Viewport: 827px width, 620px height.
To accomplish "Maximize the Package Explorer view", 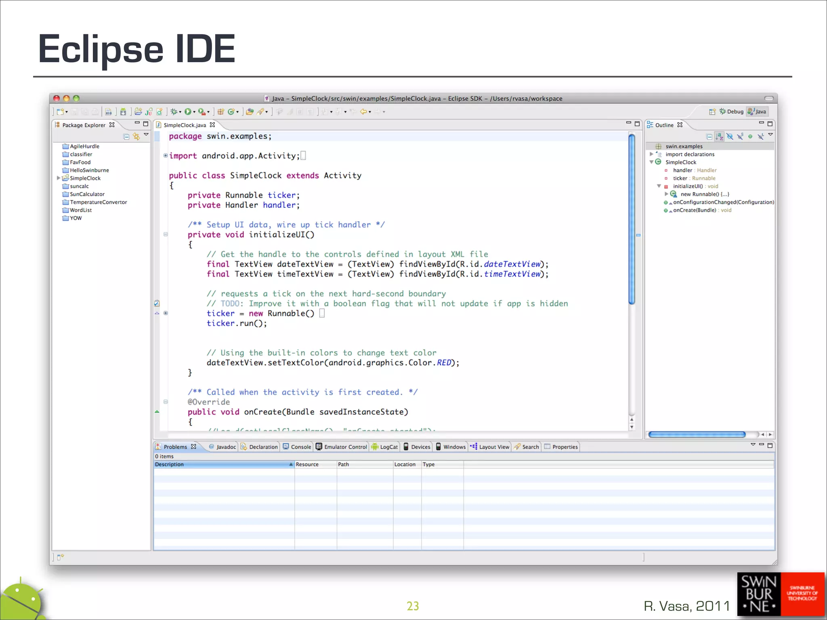I will point(146,124).
